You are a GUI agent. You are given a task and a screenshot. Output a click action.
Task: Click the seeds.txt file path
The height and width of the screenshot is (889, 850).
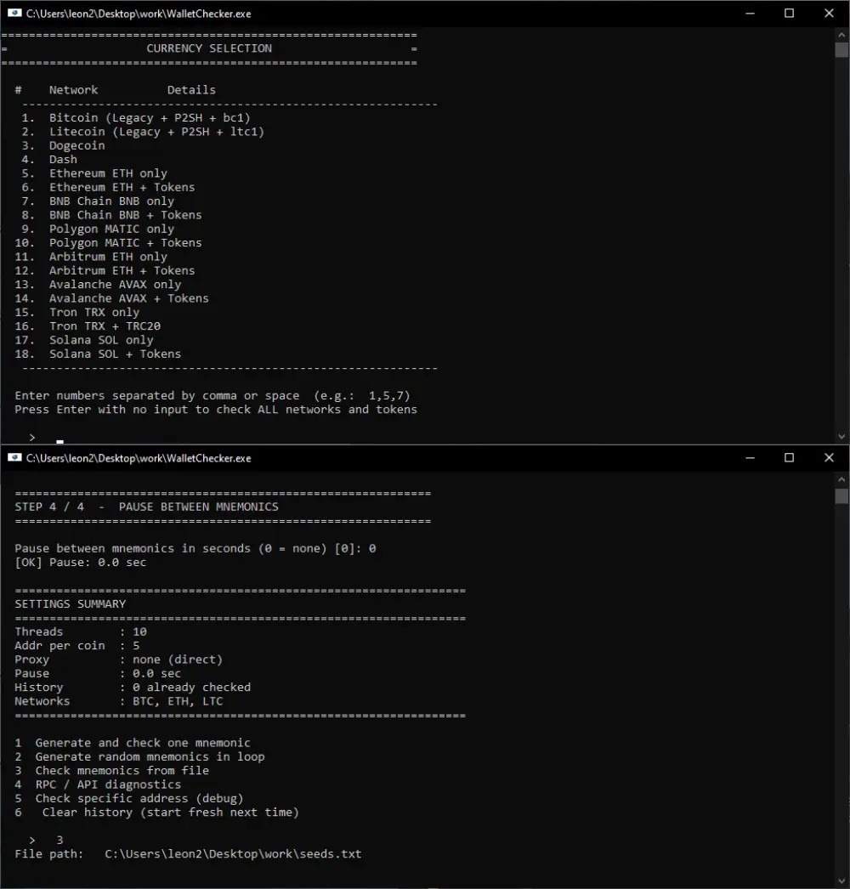click(x=233, y=854)
